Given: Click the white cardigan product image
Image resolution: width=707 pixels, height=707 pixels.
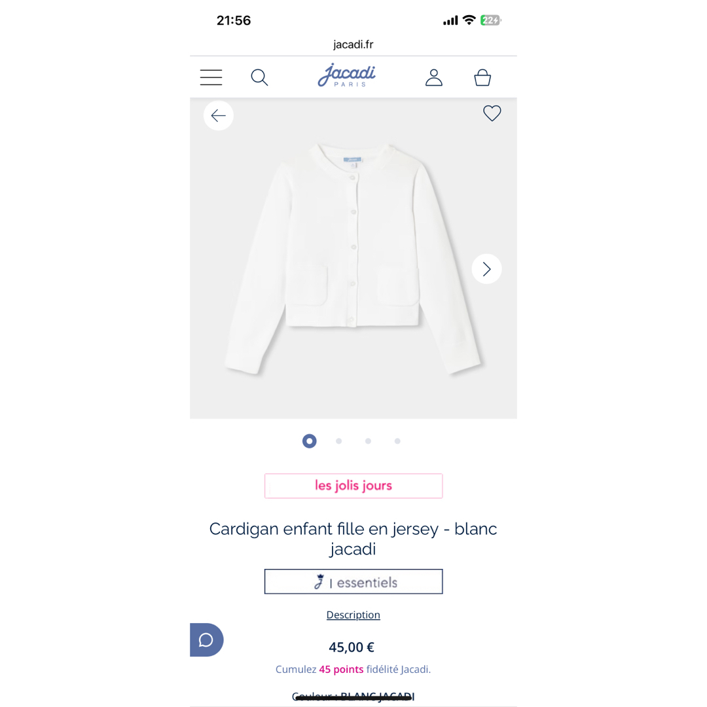Looking at the screenshot, I should pos(353,259).
